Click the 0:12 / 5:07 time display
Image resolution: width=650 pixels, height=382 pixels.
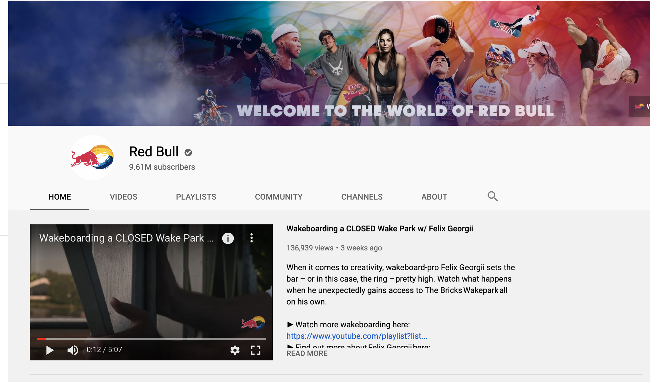point(104,350)
